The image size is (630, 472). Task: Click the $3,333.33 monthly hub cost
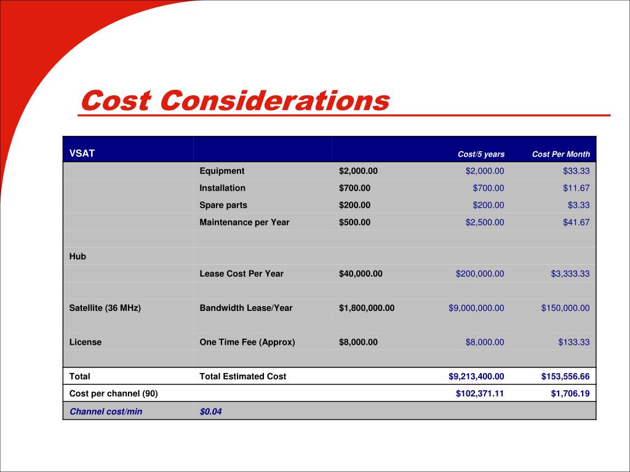coord(570,273)
